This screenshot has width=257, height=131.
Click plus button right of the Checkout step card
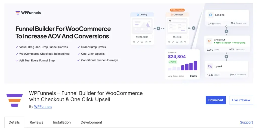point(194,28)
